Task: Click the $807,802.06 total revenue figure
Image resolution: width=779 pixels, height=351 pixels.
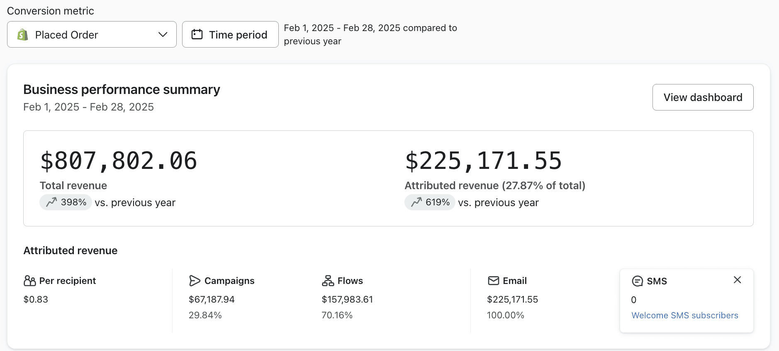Action: [x=119, y=161]
